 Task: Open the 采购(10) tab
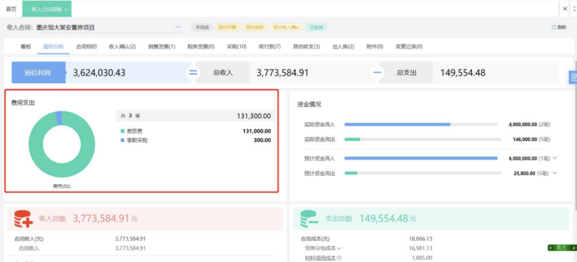coord(237,46)
